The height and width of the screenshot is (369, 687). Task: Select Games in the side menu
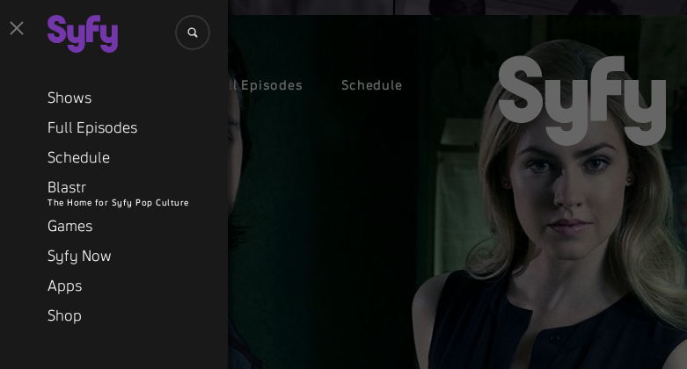(x=69, y=227)
